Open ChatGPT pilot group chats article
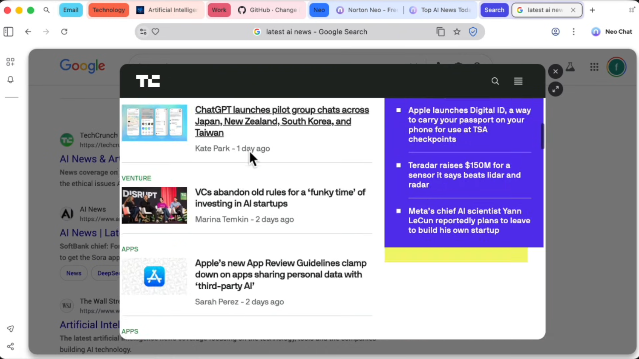This screenshot has width=639, height=359. pyautogui.click(x=282, y=121)
